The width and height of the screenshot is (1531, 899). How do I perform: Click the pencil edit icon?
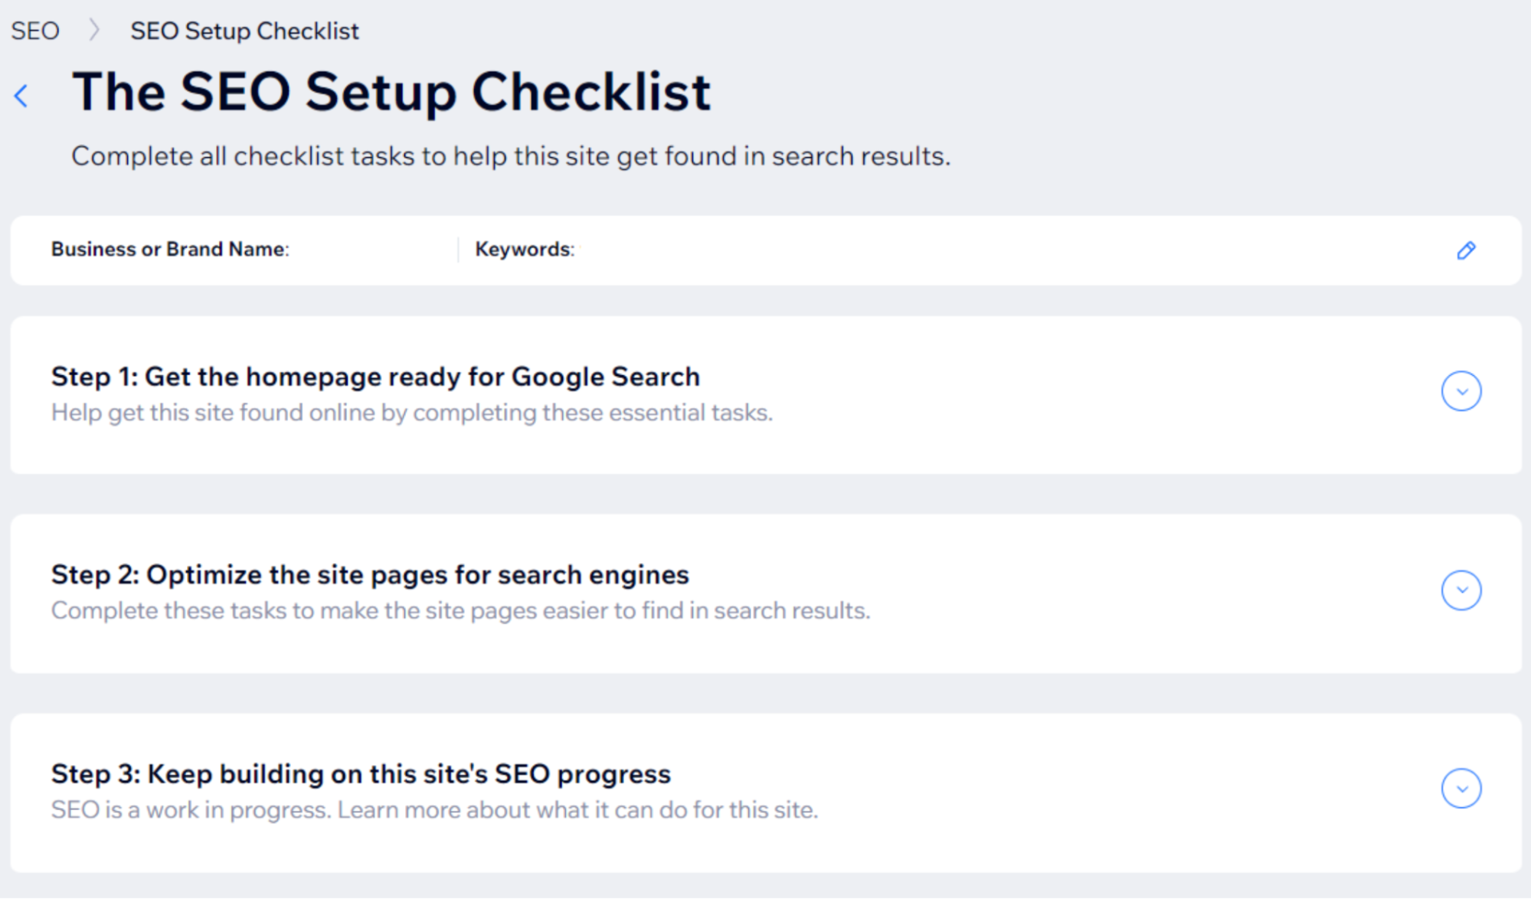tap(1466, 250)
